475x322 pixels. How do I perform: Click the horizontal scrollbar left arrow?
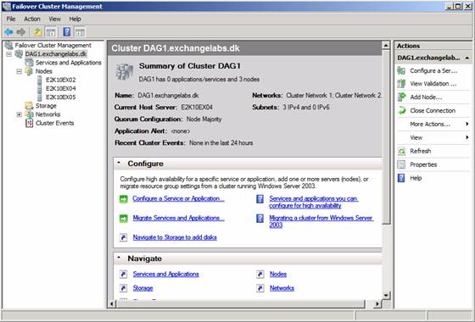click(x=112, y=303)
